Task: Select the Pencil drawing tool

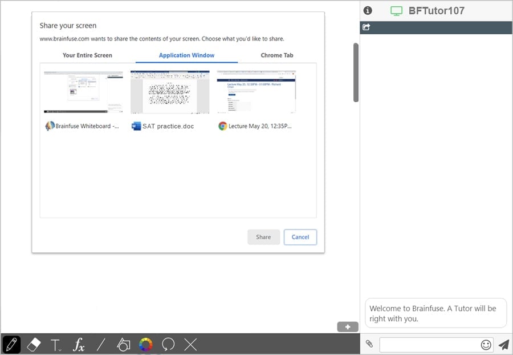Action: pos(11,344)
